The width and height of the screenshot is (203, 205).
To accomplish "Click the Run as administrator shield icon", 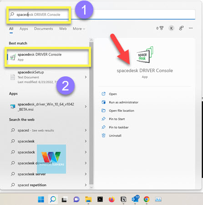I will pos(103,102).
